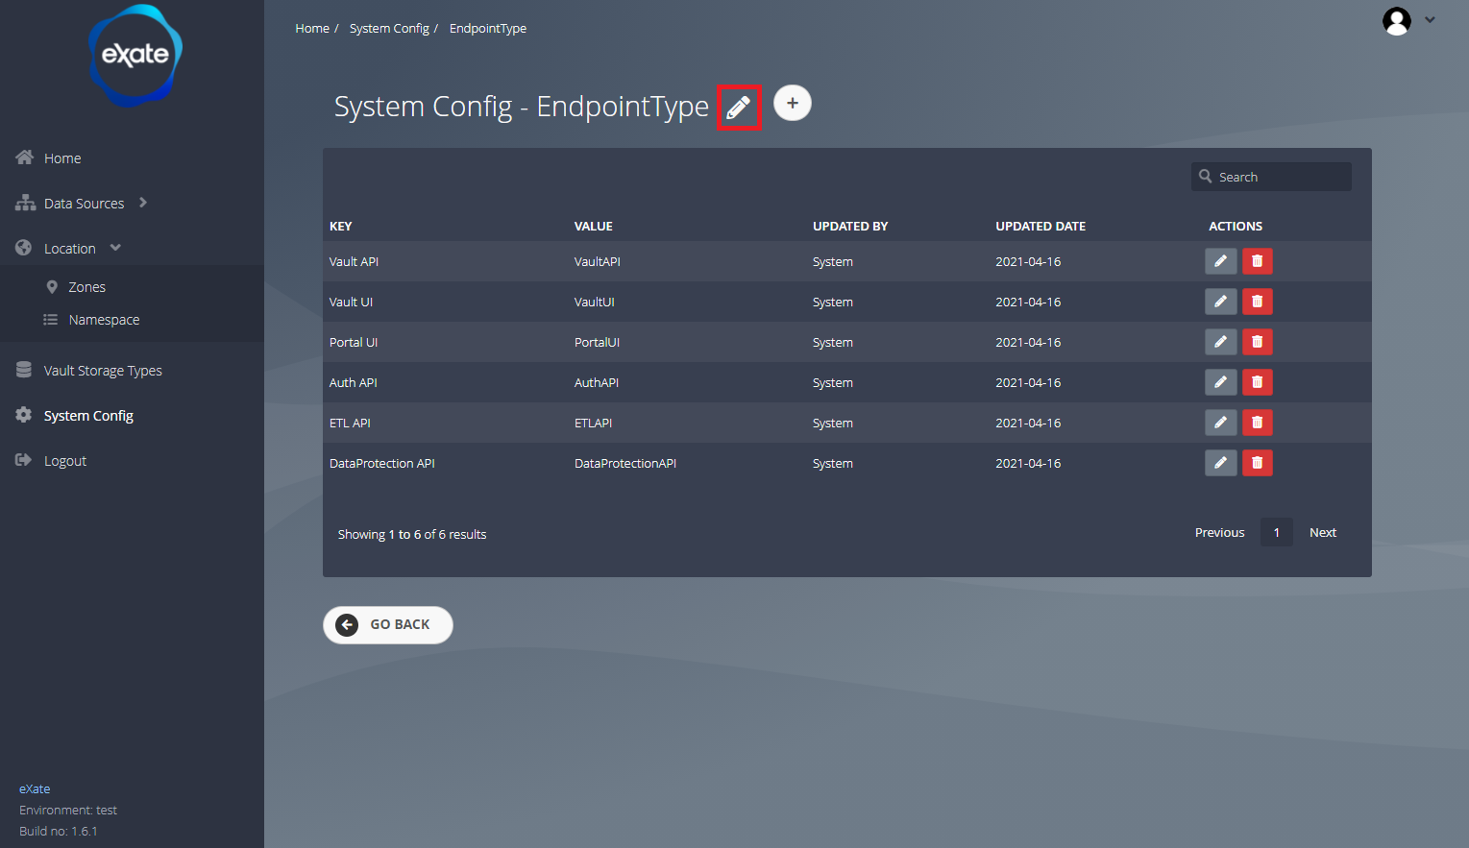Delete the Auth API entry
The image size is (1469, 848).
[x=1257, y=382]
